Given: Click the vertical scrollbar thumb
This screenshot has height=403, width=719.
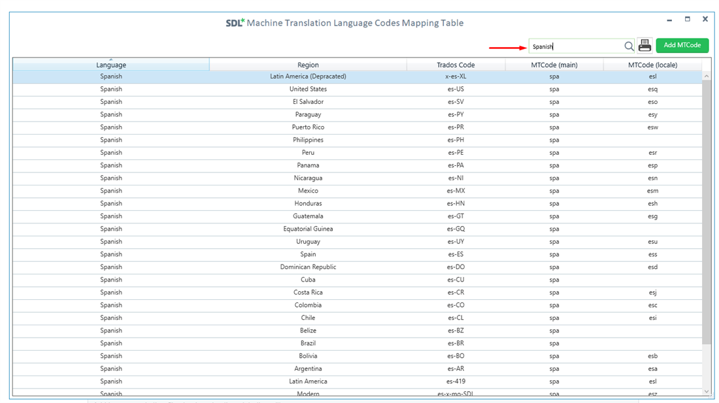Looking at the screenshot, I should tap(706, 212).
